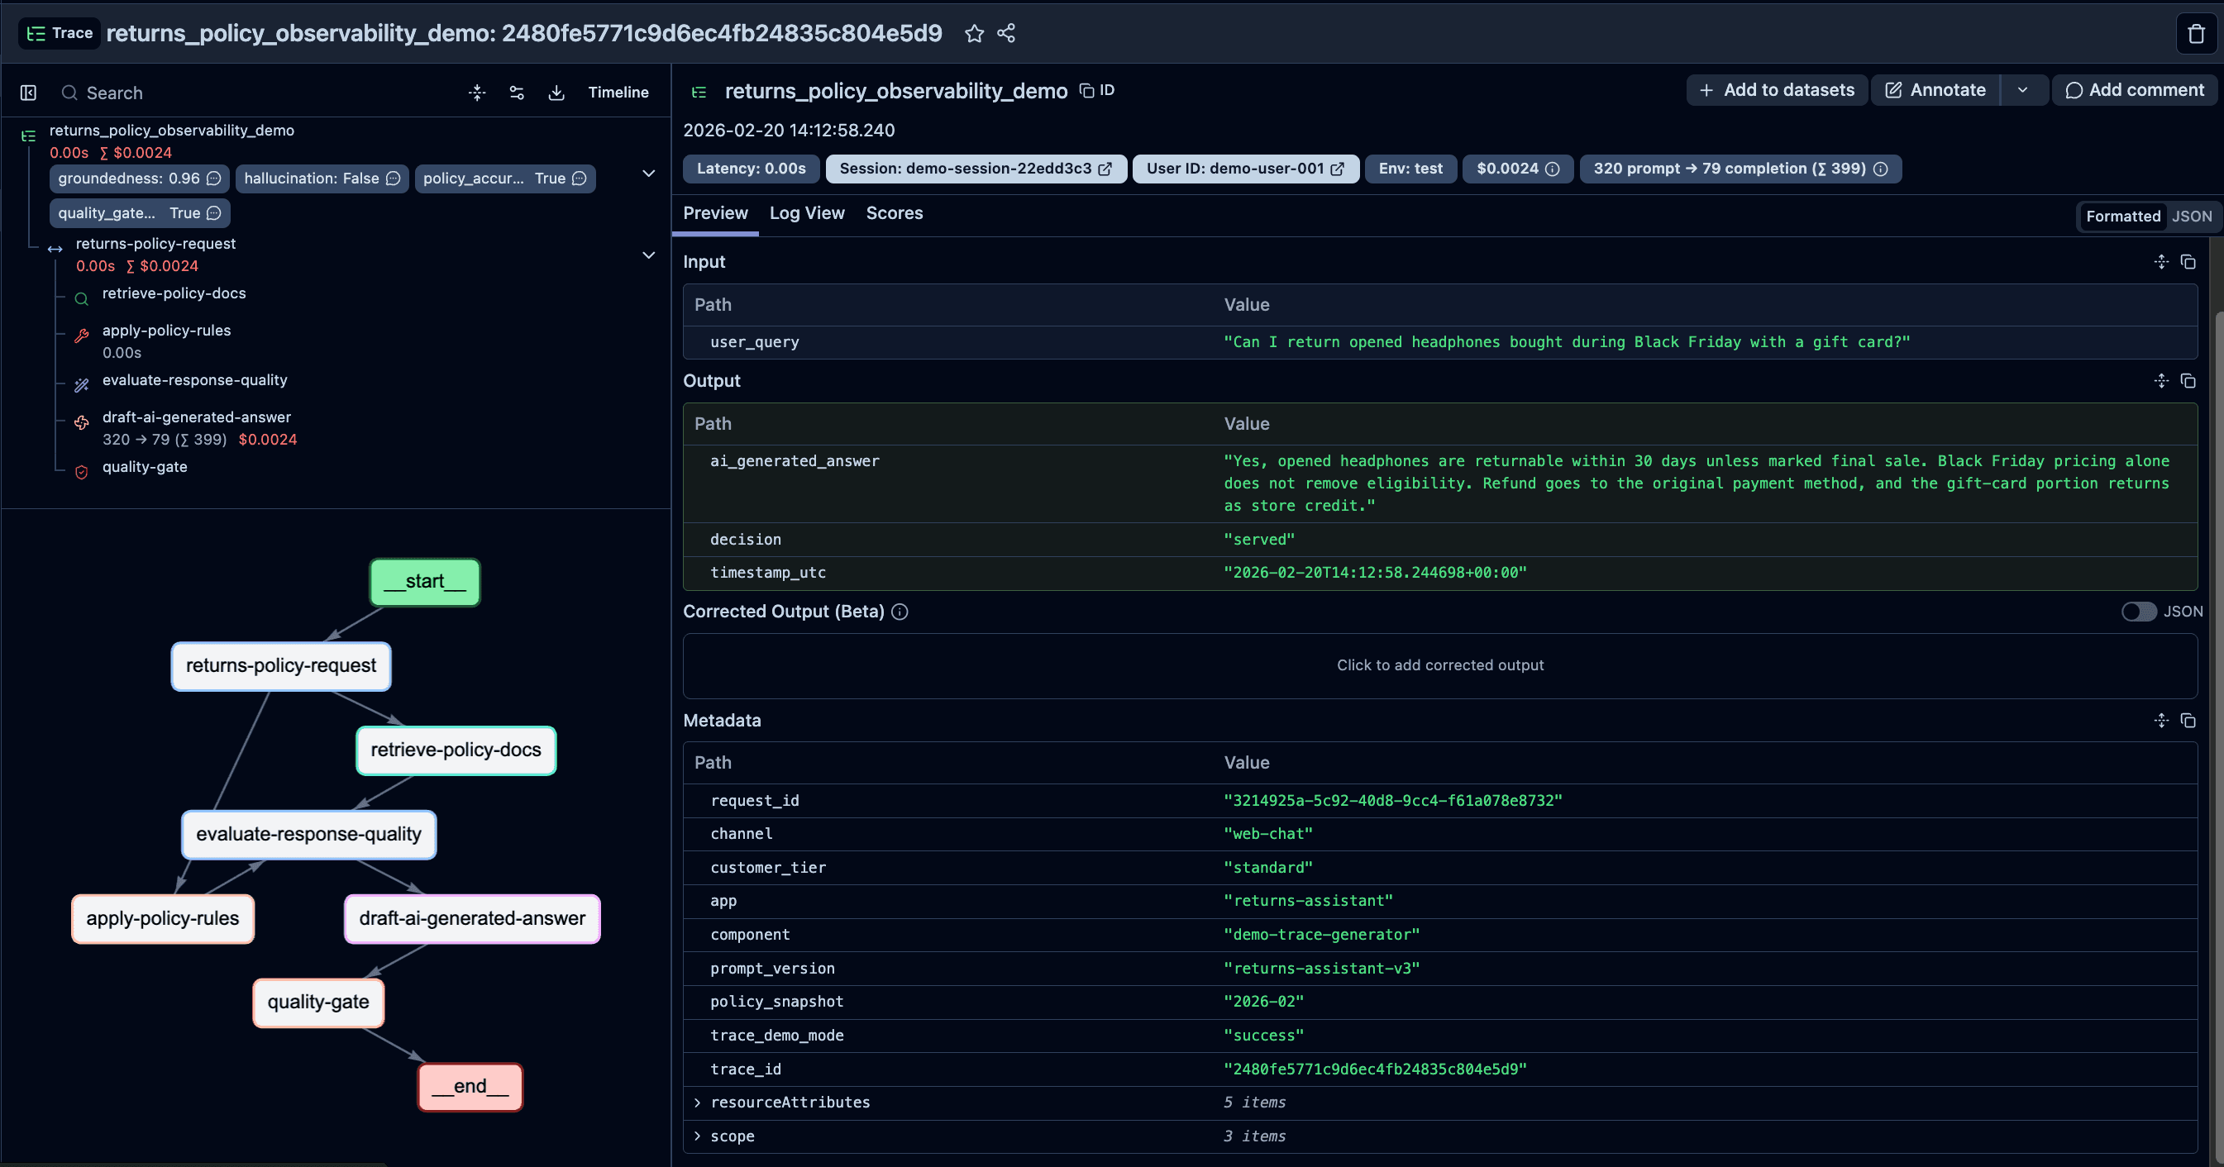The width and height of the screenshot is (2224, 1167).
Task: Expand resourceAttributes metadata row
Action: [x=698, y=1103]
